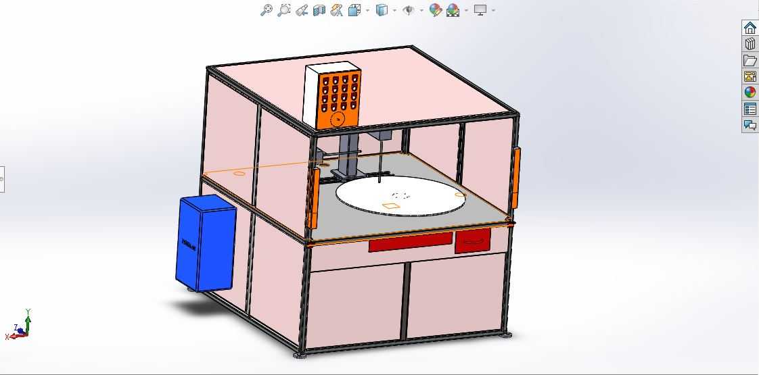Click the green Y axis of triad
The height and width of the screenshot is (375, 759).
[x=28, y=322]
